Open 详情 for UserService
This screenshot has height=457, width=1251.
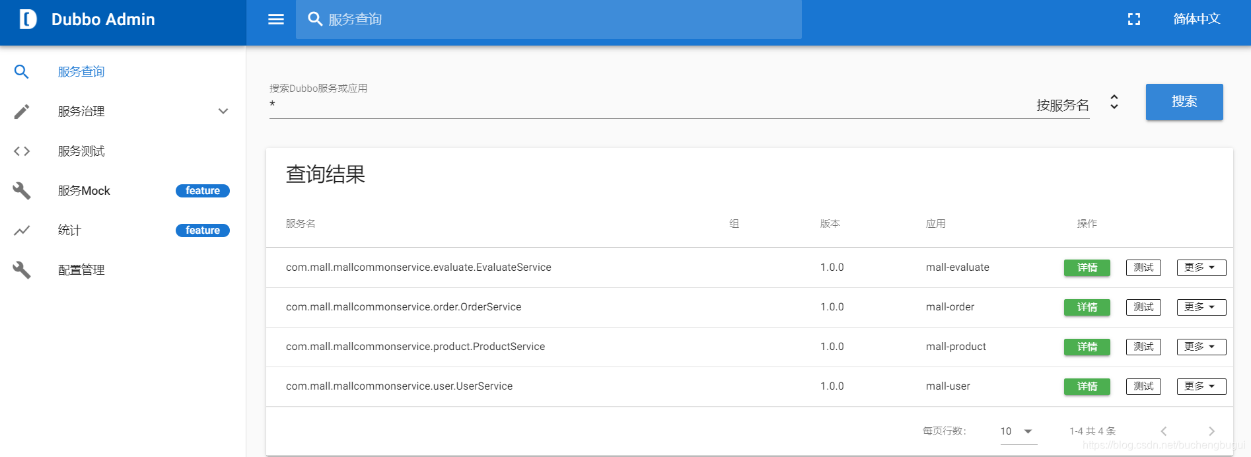point(1087,386)
